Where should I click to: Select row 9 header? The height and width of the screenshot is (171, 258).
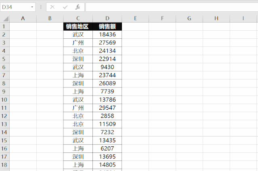tap(4, 92)
